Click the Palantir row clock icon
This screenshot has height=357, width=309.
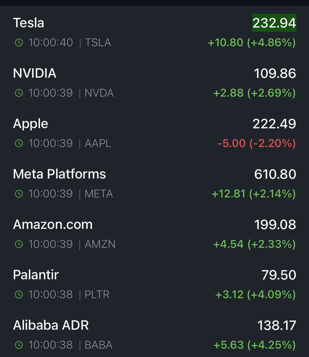[18, 295]
